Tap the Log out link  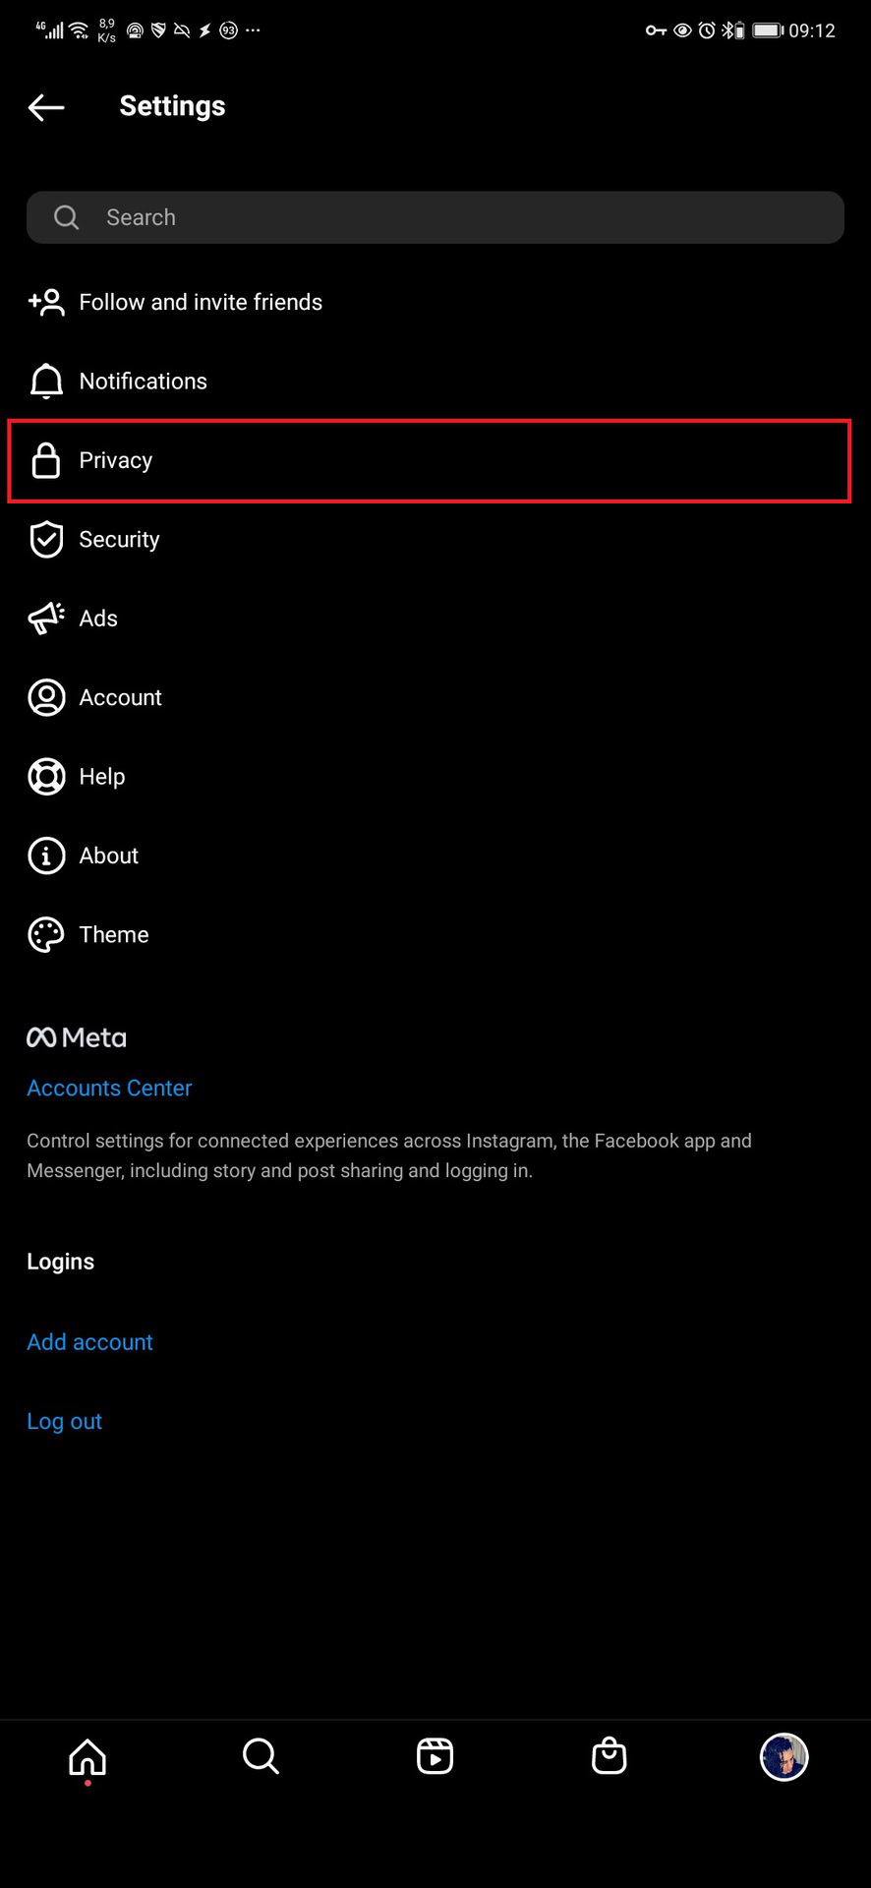point(64,1422)
